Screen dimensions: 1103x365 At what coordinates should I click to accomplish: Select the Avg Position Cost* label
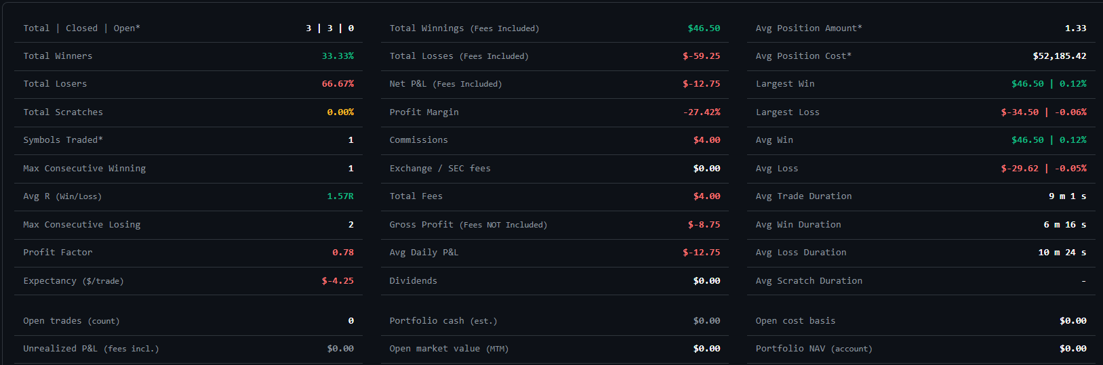click(x=803, y=56)
